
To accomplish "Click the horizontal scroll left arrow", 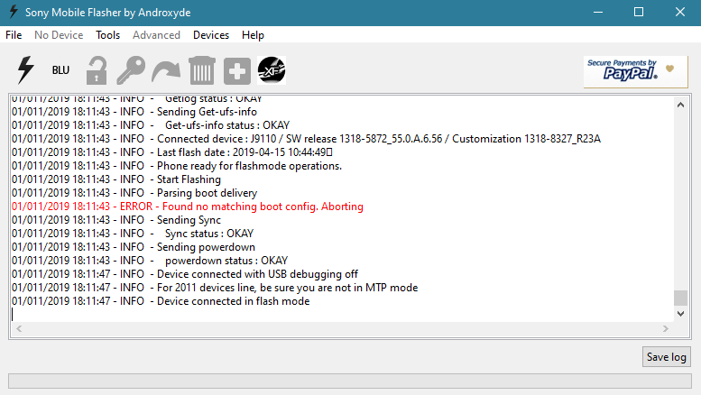I will tap(19, 329).
